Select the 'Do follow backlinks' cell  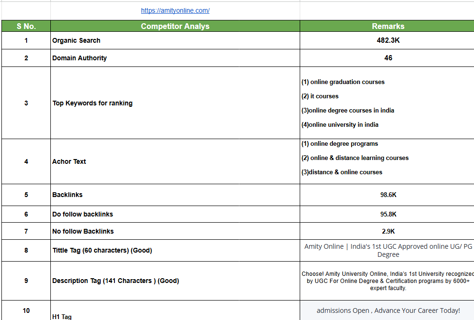pyautogui.click(x=175, y=214)
